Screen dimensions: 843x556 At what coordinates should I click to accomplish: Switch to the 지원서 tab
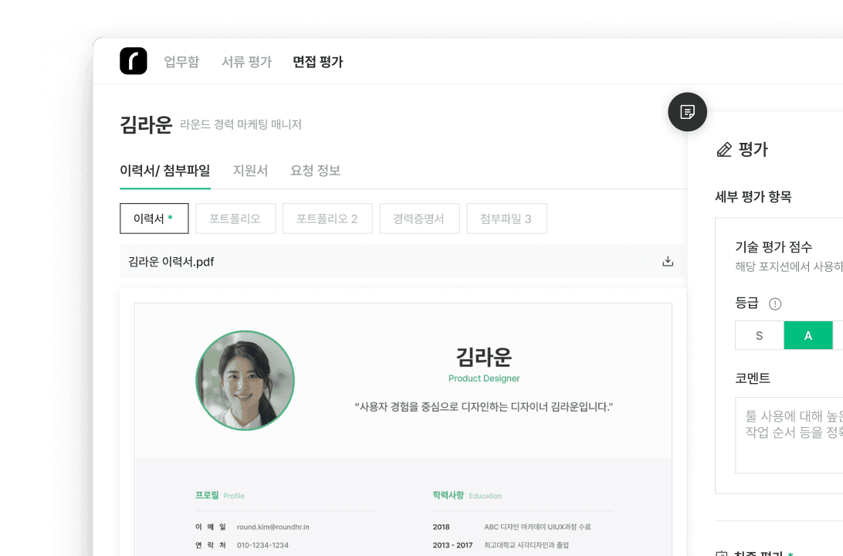[250, 171]
